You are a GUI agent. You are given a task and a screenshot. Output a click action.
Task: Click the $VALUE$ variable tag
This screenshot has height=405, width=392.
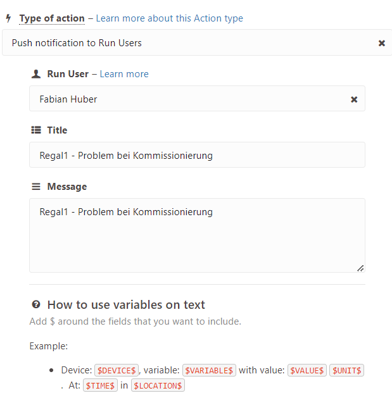(x=307, y=370)
